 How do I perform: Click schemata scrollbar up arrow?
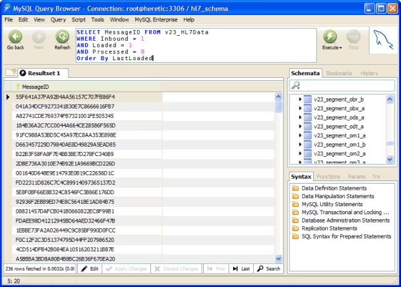[390, 99]
